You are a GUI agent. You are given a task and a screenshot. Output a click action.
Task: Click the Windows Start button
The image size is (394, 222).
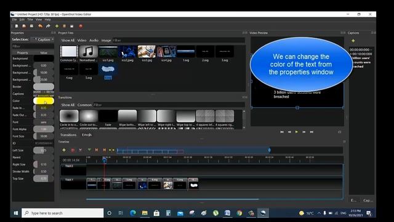click(16, 213)
